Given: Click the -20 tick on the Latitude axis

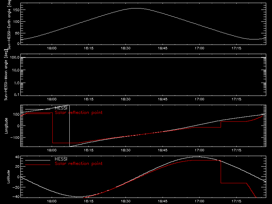Looking at the screenshot, I should pyautogui.click(x=16, y=187).
